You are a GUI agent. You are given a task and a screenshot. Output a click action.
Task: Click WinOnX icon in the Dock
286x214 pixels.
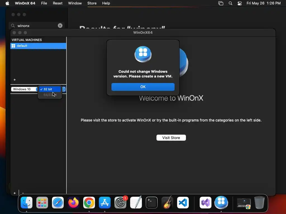[x=221, y=202]
